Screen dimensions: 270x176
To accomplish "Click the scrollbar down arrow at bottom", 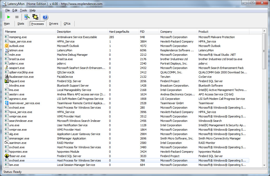I will (x=264, y=165).
